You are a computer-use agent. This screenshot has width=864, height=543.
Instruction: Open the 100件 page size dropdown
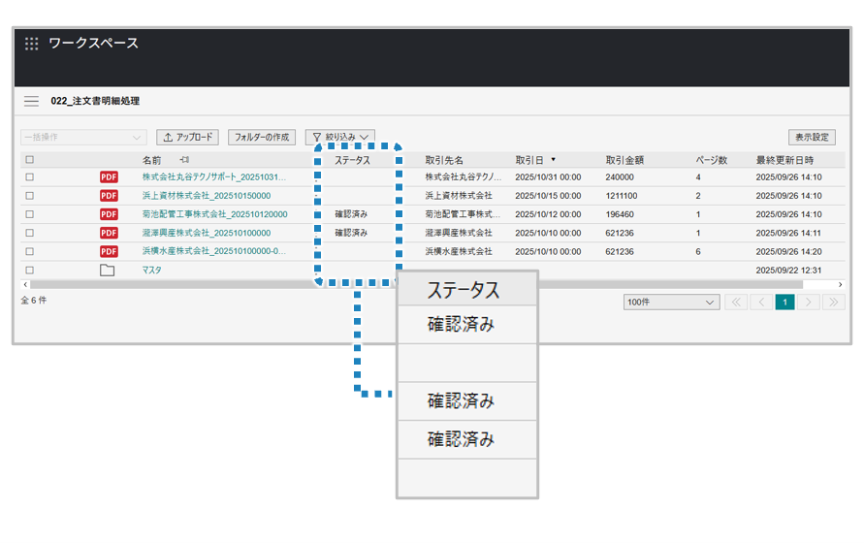tap(671, 303)
